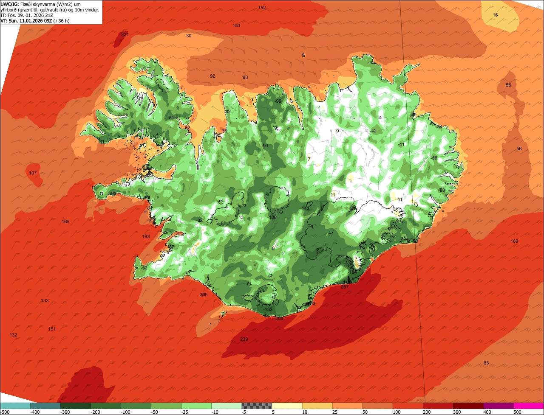
Task: Click the map value 92
Action: point(212,76)
